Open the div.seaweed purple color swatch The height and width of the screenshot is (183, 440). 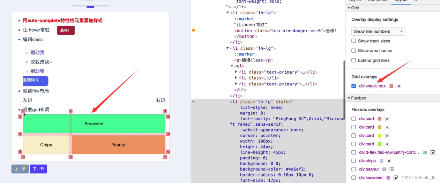click(x=388, y=177)
